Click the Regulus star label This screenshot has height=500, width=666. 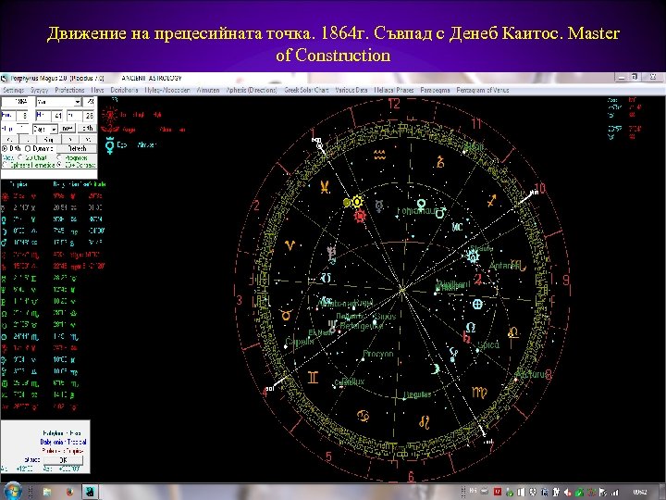pyautogui.click(x=417, y=395)
